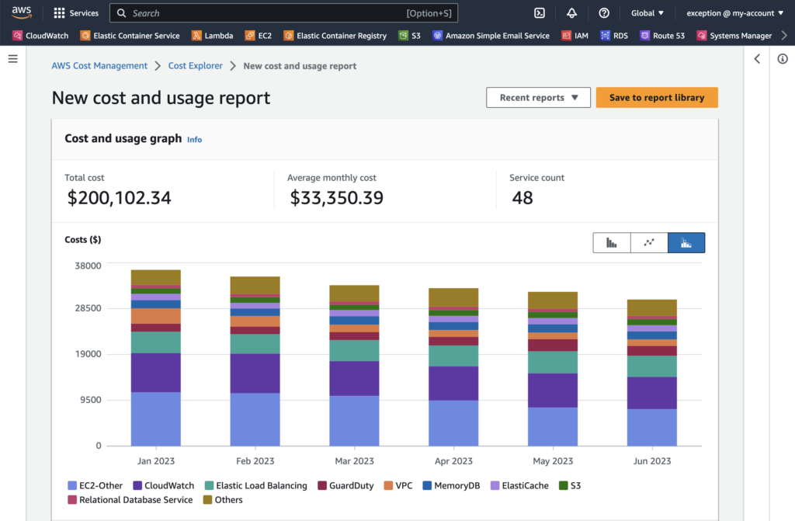795x521 pixels.
Task: Click Save to report library button
Action: point(657,97)
